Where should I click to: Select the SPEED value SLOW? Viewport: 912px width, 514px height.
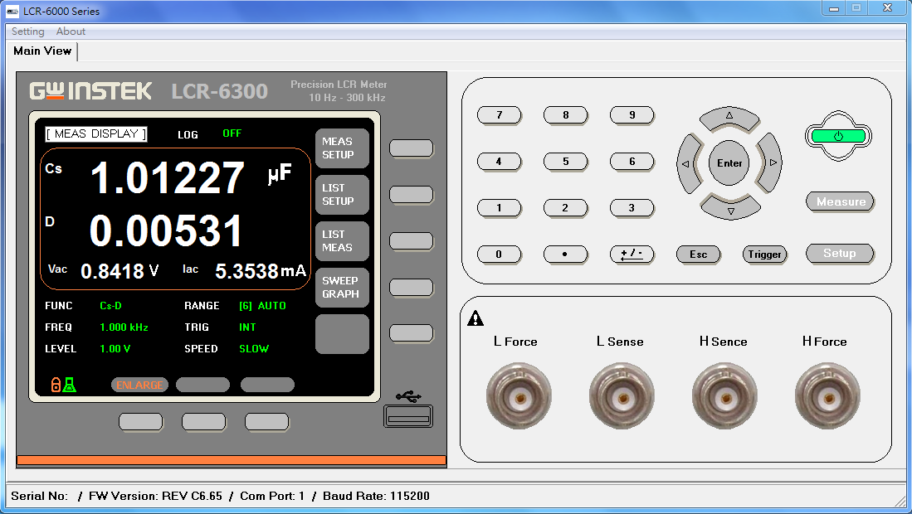[254, 349]
